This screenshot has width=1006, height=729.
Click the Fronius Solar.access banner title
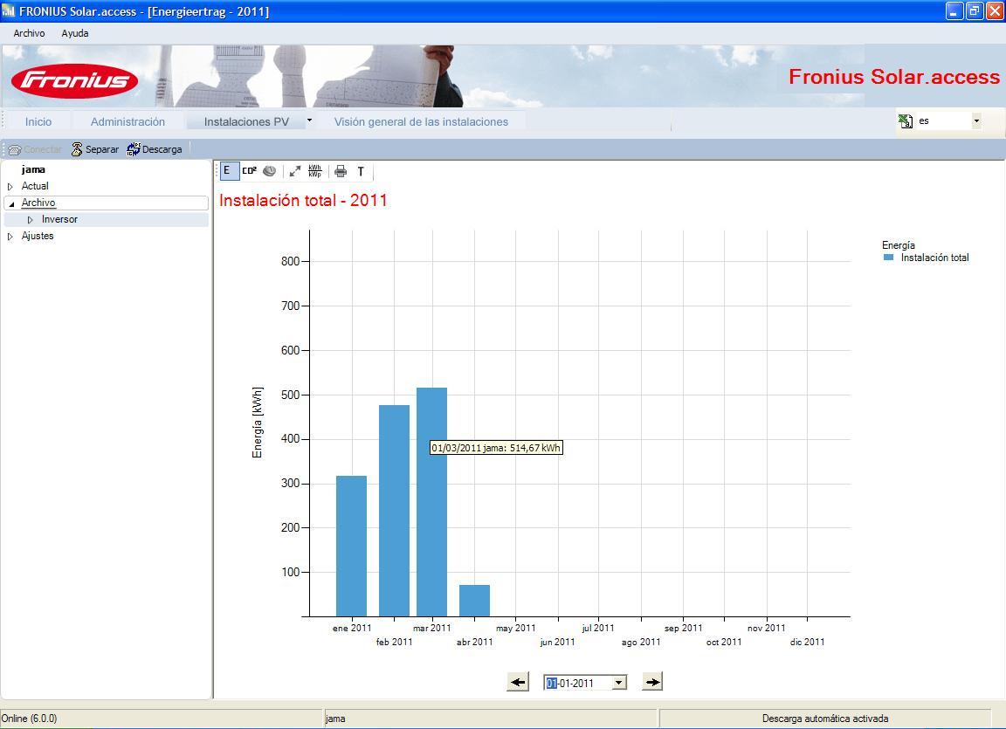893,76
